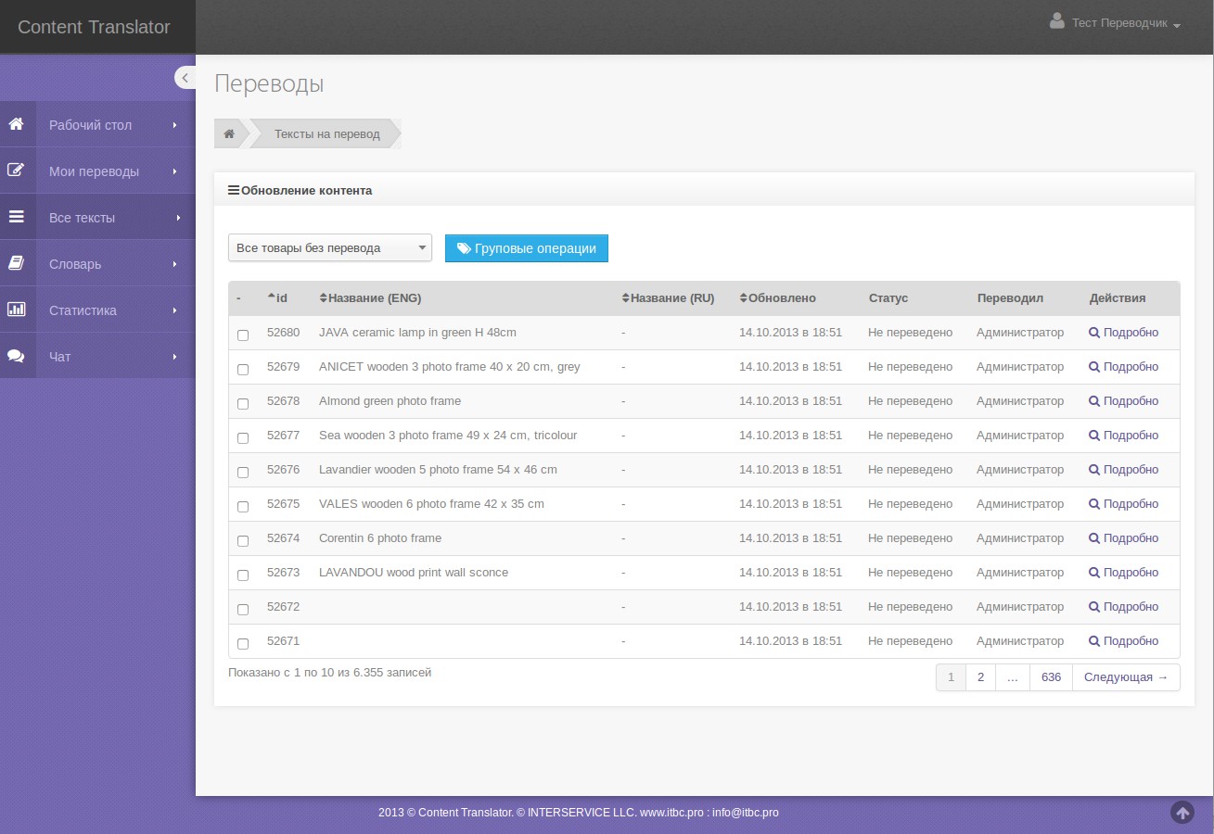Click the hamburger icon beside Обновление контента

coord(233,190)
